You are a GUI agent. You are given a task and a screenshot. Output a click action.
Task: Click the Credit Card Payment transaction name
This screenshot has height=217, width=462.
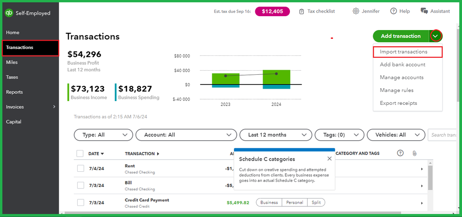click(x=147, y=200)
